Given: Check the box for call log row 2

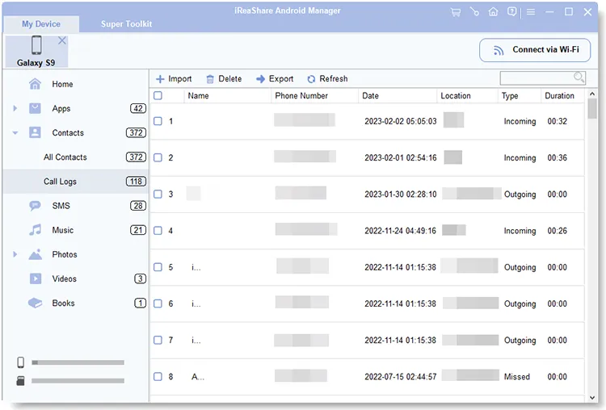Looking at the screenshot, I should click(x=158, y=157).
